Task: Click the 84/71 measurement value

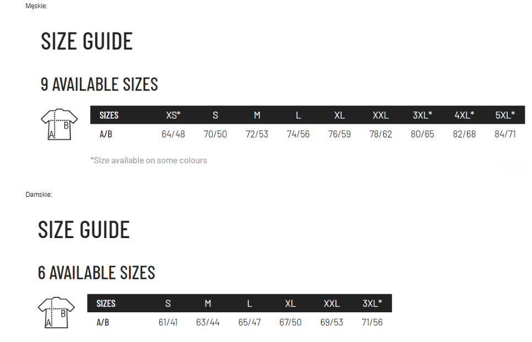Action: pyautogui.click(x=505, y=134)
